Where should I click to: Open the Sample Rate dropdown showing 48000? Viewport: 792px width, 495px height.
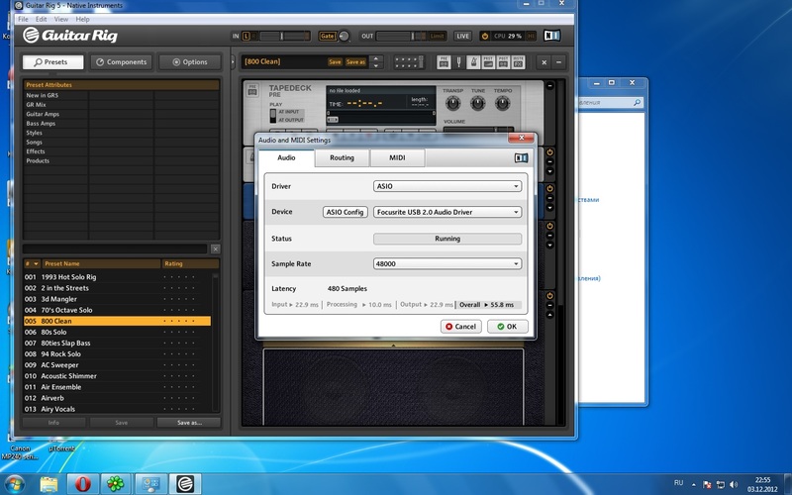pyautogui.click(x=447, y=263)
